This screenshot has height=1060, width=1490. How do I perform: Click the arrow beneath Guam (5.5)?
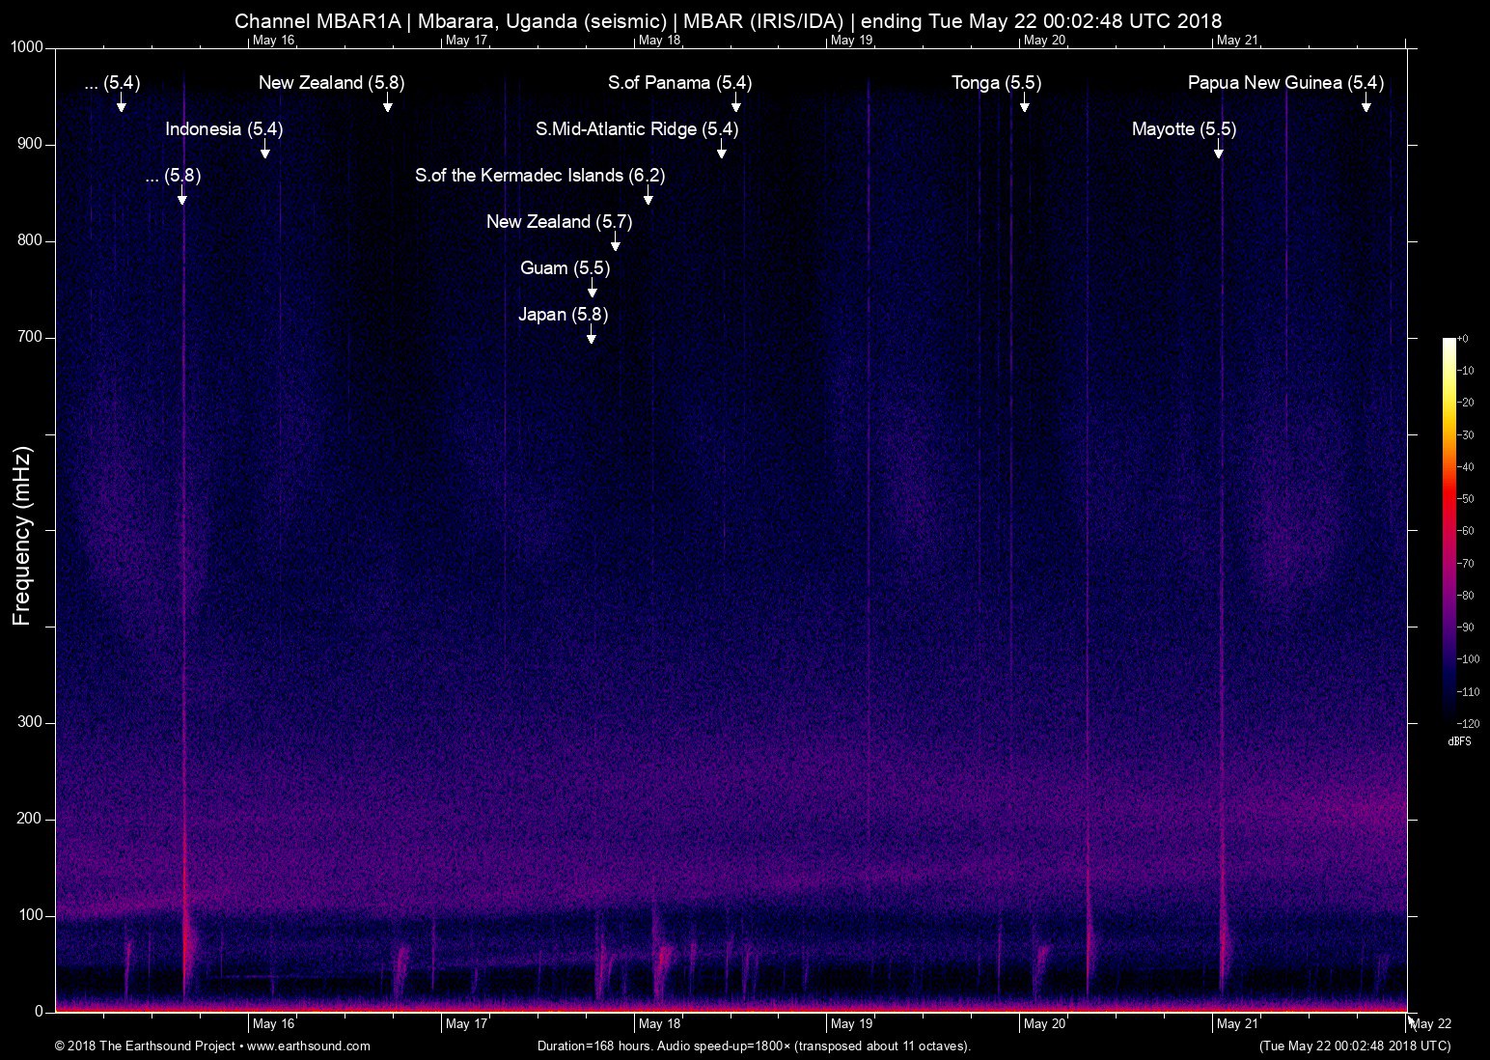coord(592,290)
